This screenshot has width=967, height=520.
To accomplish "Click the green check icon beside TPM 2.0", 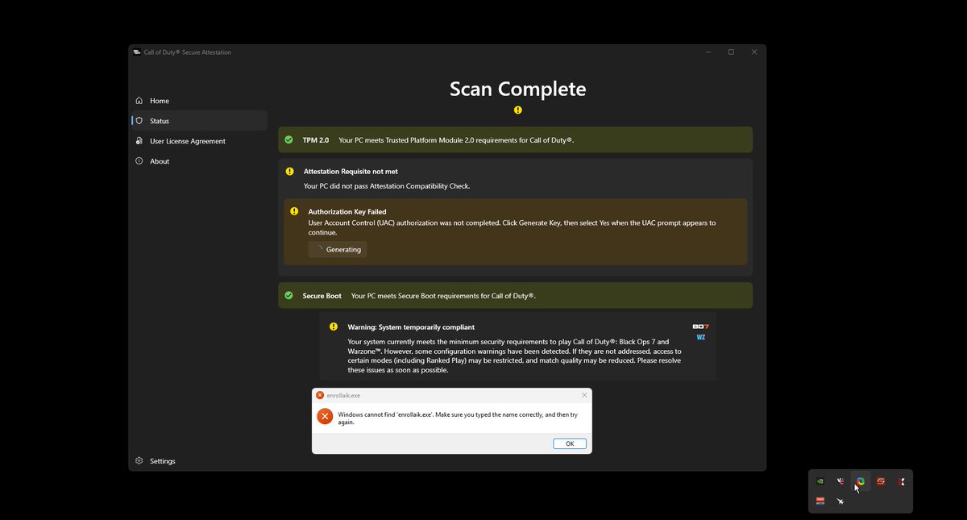I will 289,139.
